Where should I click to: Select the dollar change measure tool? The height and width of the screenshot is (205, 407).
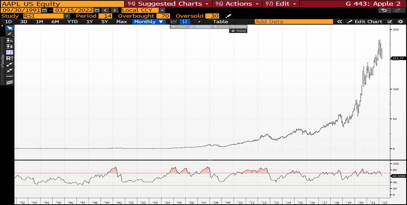[10, 46]
